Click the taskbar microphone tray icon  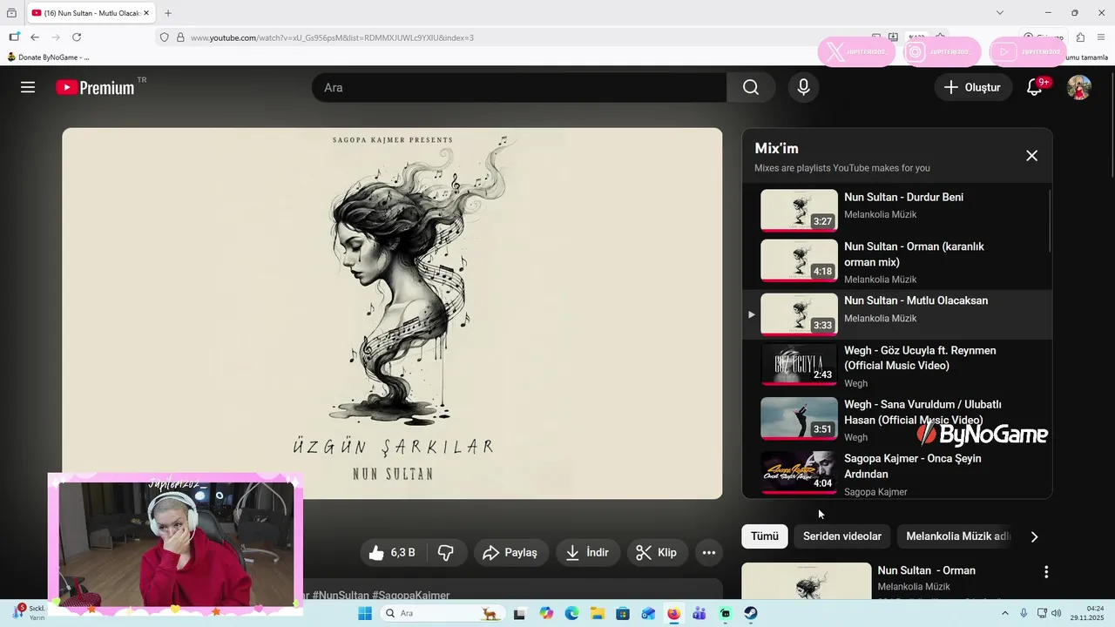click(x=1024, y=613)
